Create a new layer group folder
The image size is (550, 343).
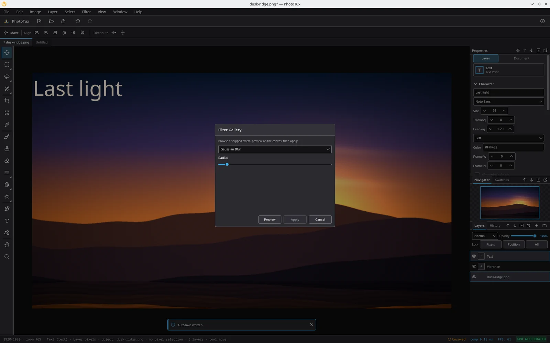tap(544, 226)
